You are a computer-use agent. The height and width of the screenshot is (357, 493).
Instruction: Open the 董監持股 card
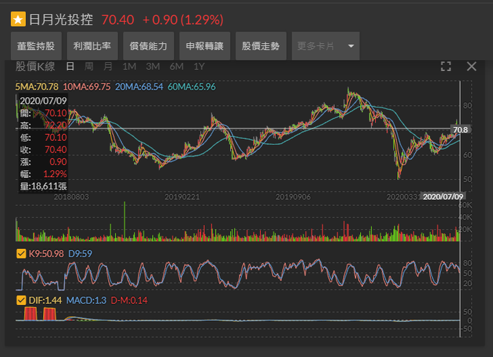[x=36, y=46]
